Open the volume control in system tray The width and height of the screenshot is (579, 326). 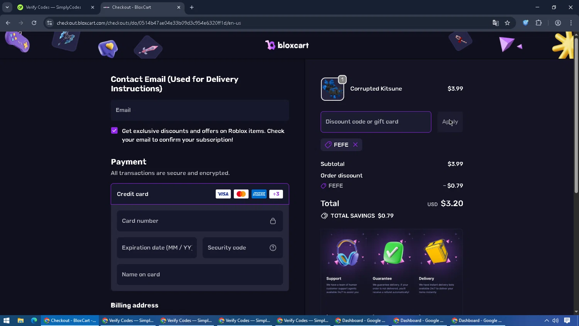[555, 321]
